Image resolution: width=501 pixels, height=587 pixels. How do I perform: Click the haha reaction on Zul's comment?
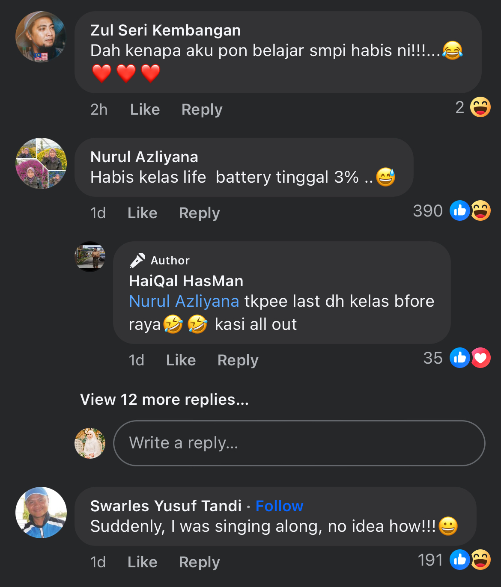[480, 107]
